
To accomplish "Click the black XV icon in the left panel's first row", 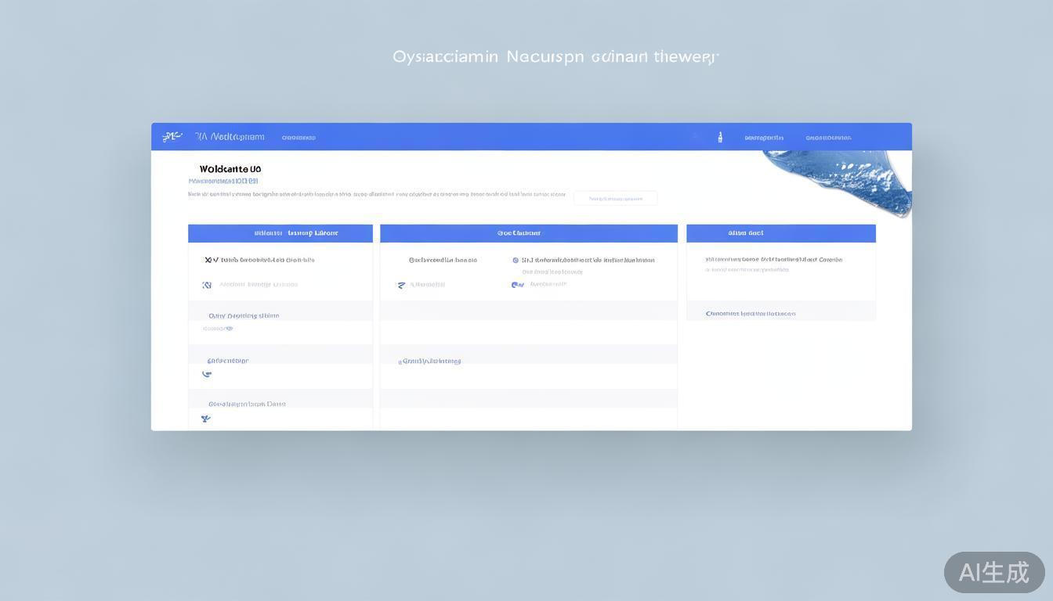I will pos(211,260).
